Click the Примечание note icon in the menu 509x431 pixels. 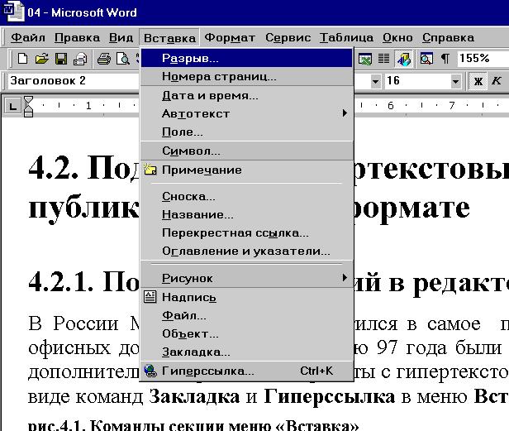[150, 170]
